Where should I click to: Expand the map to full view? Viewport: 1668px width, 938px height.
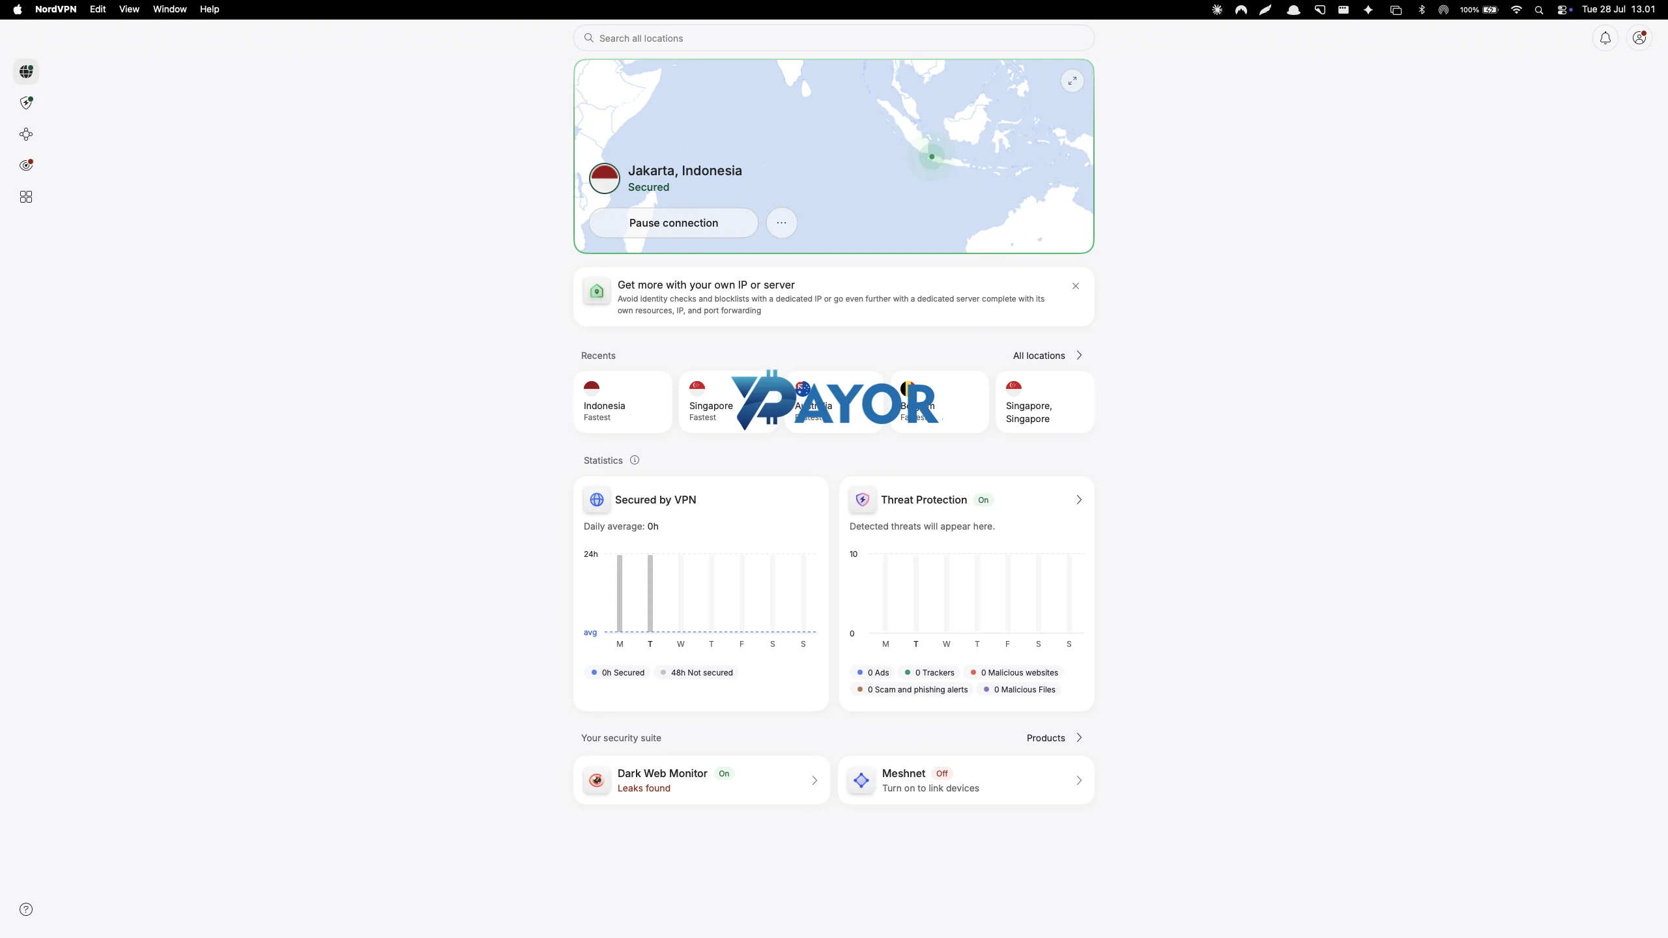(x=1072, y=81)
